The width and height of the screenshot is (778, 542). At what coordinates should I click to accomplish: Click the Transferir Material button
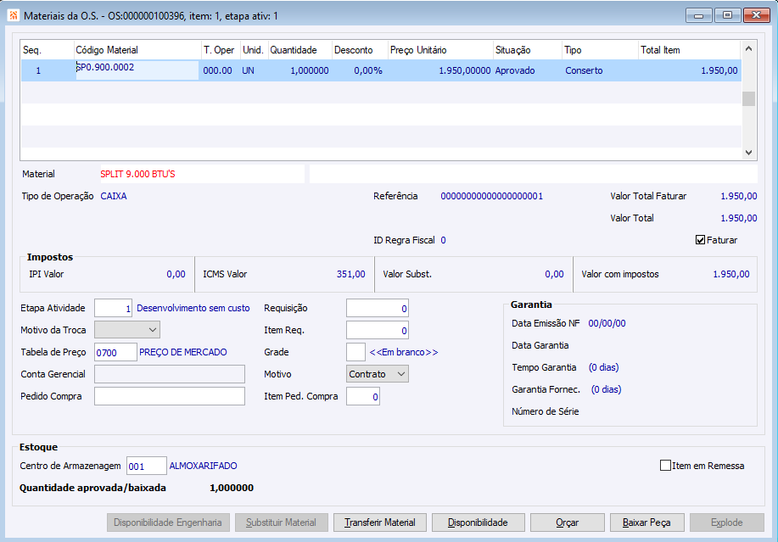(379, 522)
